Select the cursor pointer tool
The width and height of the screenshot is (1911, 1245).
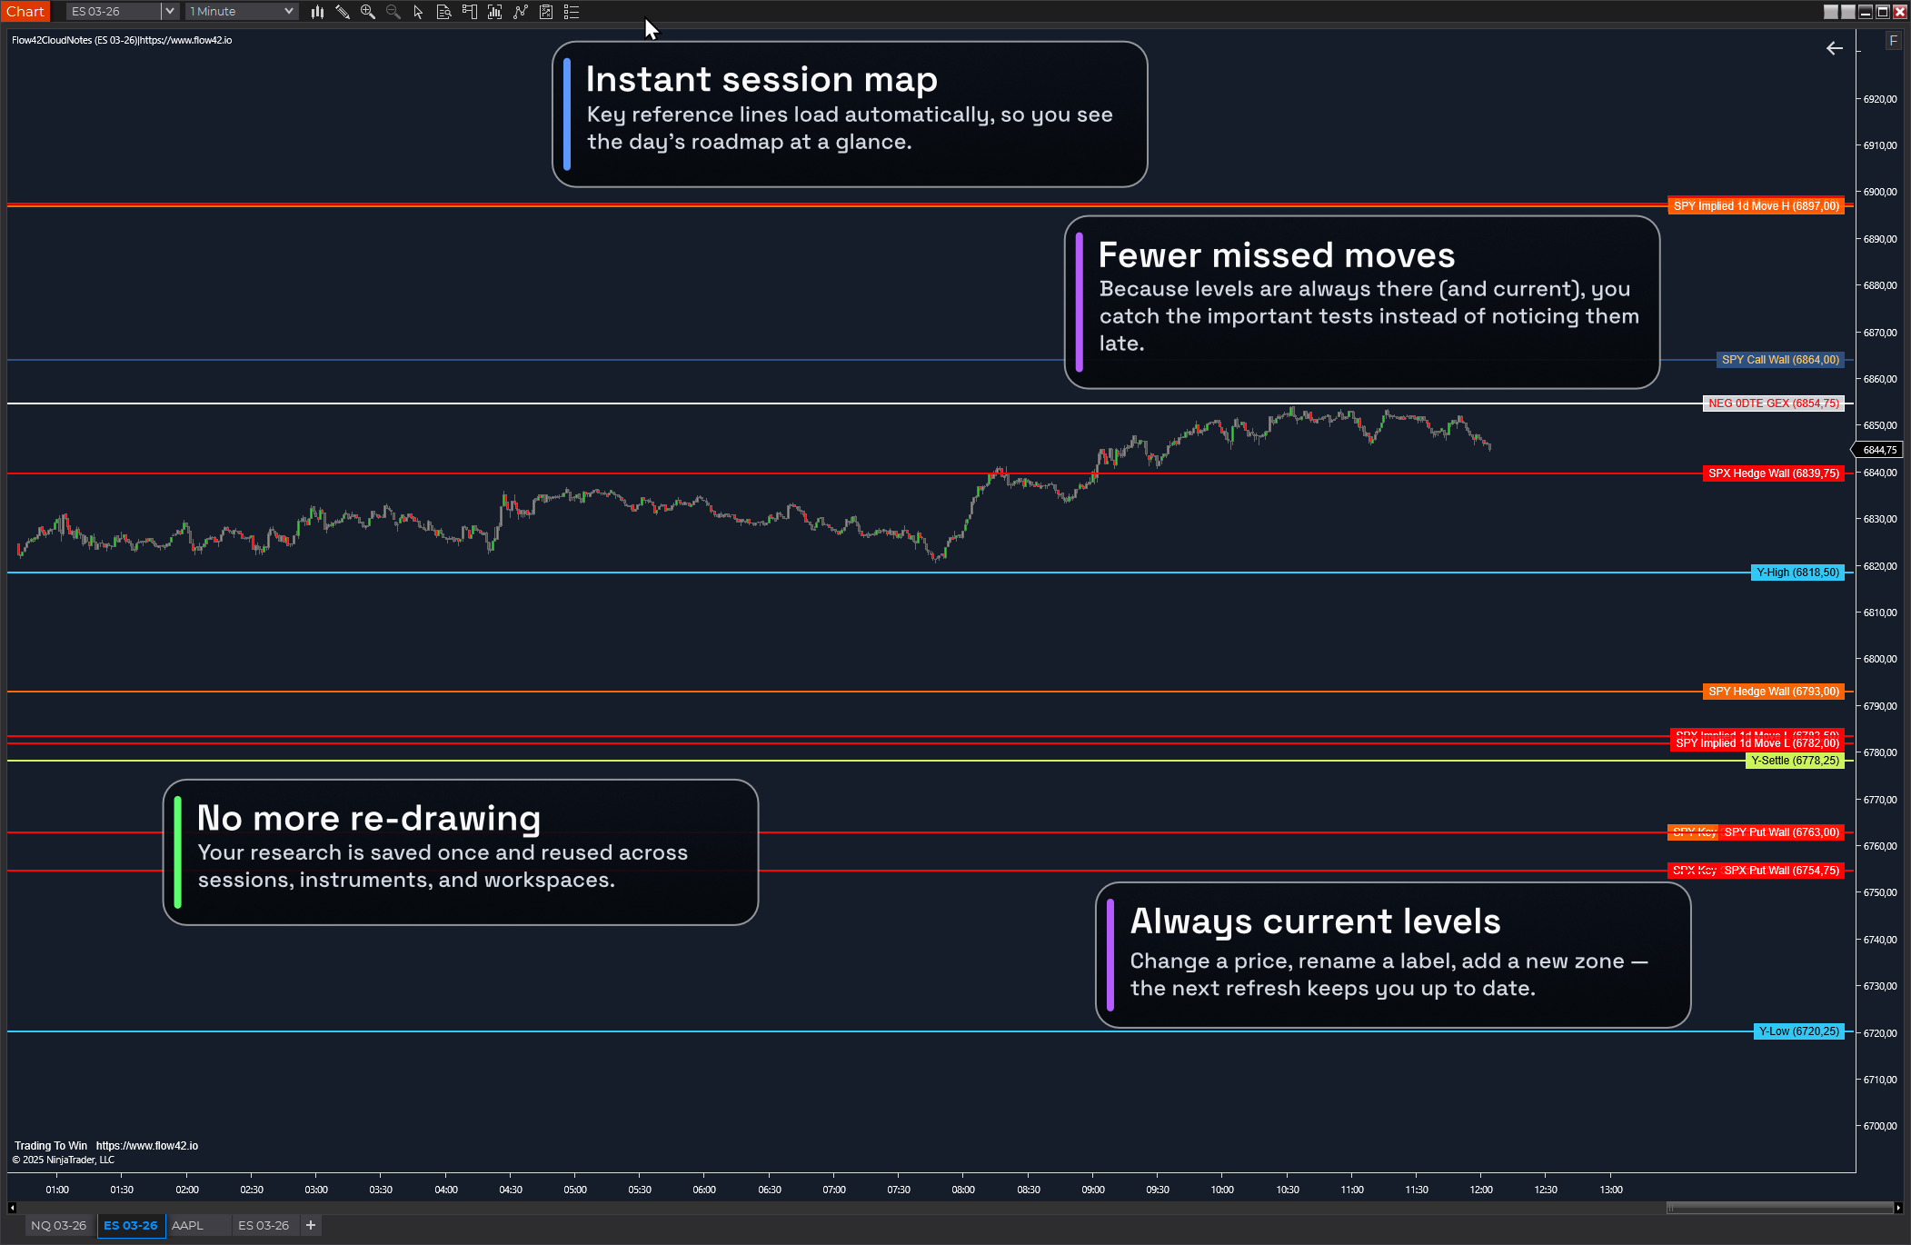pyautogui.click(x=418, y=12)
